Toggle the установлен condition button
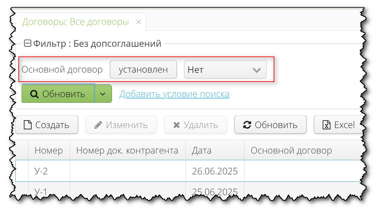The width and height of the screenshot is (376, 210). click(143, 69)
